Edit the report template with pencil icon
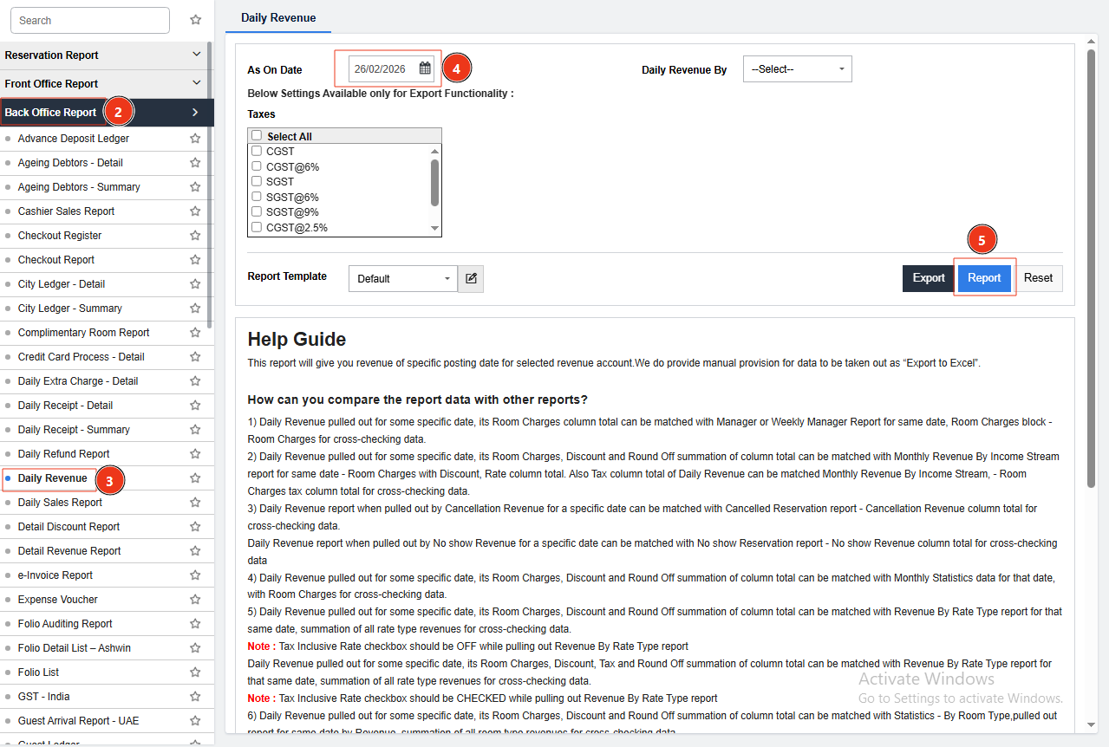 pyautogui.click(x=471, y=278)
